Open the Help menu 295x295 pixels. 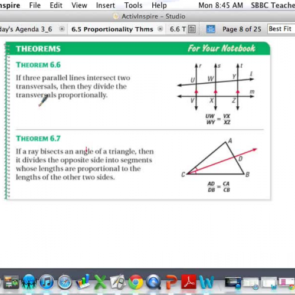pyautogui.click(x=159, y=5)
